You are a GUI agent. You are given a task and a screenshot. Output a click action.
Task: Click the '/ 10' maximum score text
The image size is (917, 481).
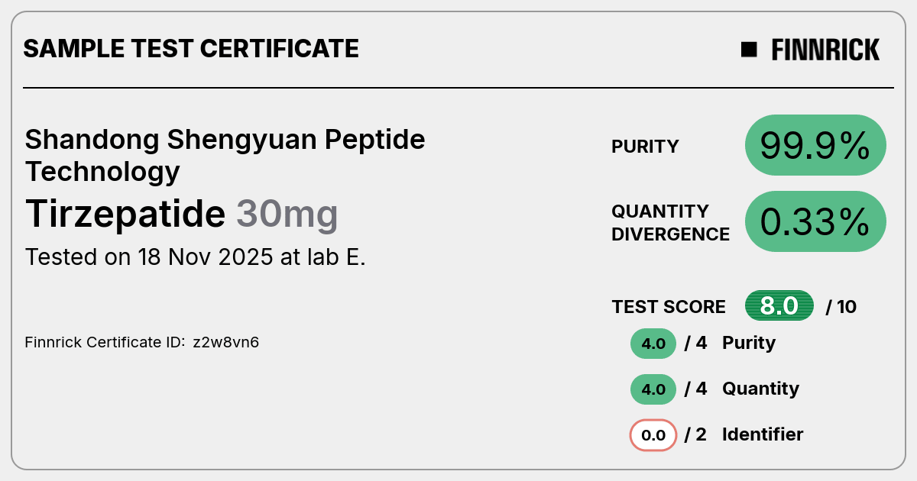click(841, 307)
